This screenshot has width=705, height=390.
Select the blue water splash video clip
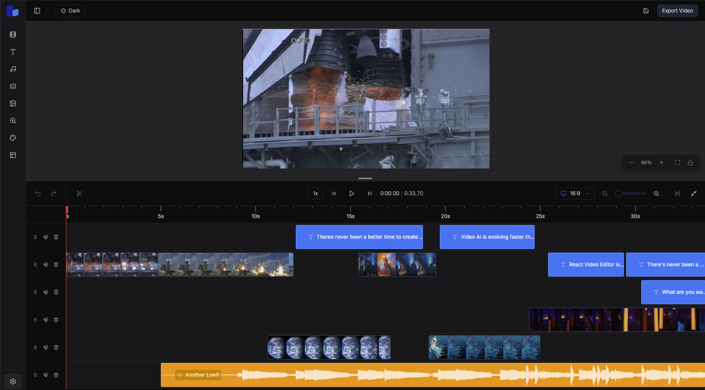[484, 347]
